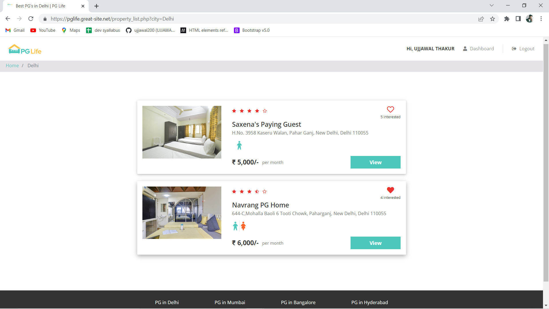Screen dimensions: 549x309
Task: Click the PG Life logo
Action: point(25,49)
